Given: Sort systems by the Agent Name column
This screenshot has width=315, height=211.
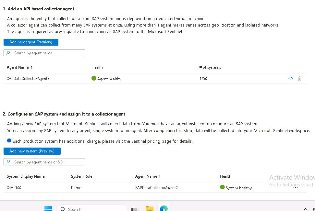Looking at the screenshot, I should [148, 176].
